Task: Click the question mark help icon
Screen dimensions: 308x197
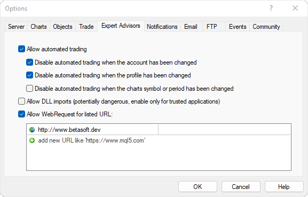Action: 271,8
